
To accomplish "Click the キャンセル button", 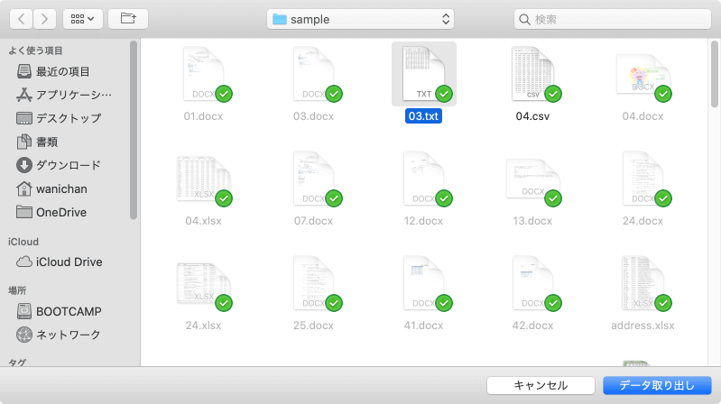I will pyautogui.click(x=541, y=385).
